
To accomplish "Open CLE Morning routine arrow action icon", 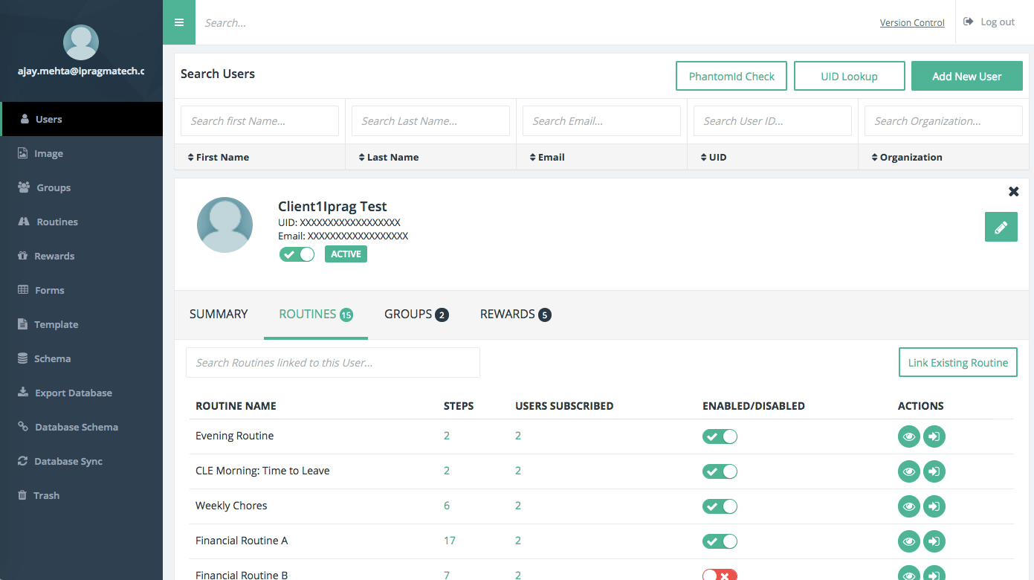I will point(934,471).
